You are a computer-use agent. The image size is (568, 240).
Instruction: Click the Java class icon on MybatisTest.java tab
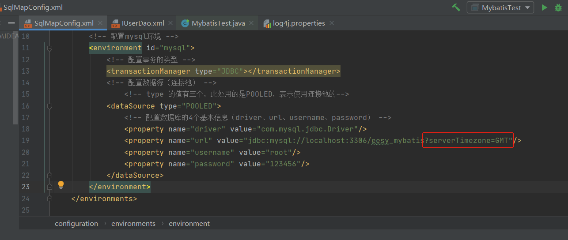pos(185,23)
